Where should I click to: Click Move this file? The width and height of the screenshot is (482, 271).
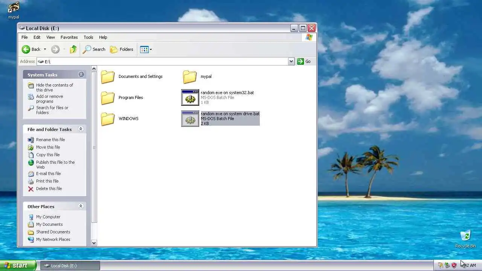pos(48,147)
